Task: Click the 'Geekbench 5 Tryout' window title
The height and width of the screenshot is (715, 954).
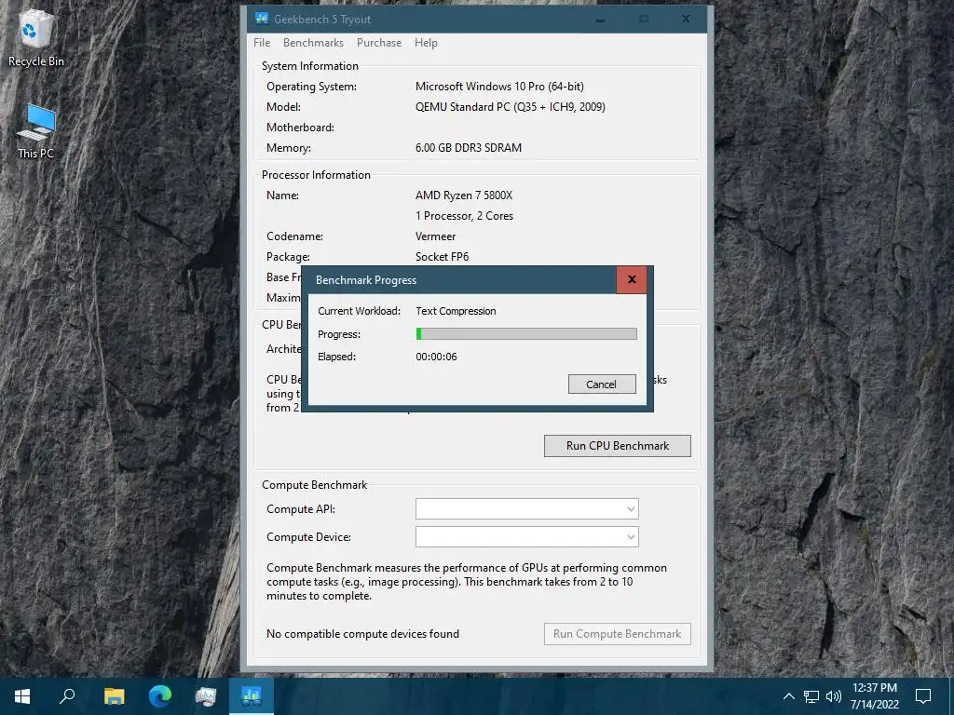Action: [322, 20]
